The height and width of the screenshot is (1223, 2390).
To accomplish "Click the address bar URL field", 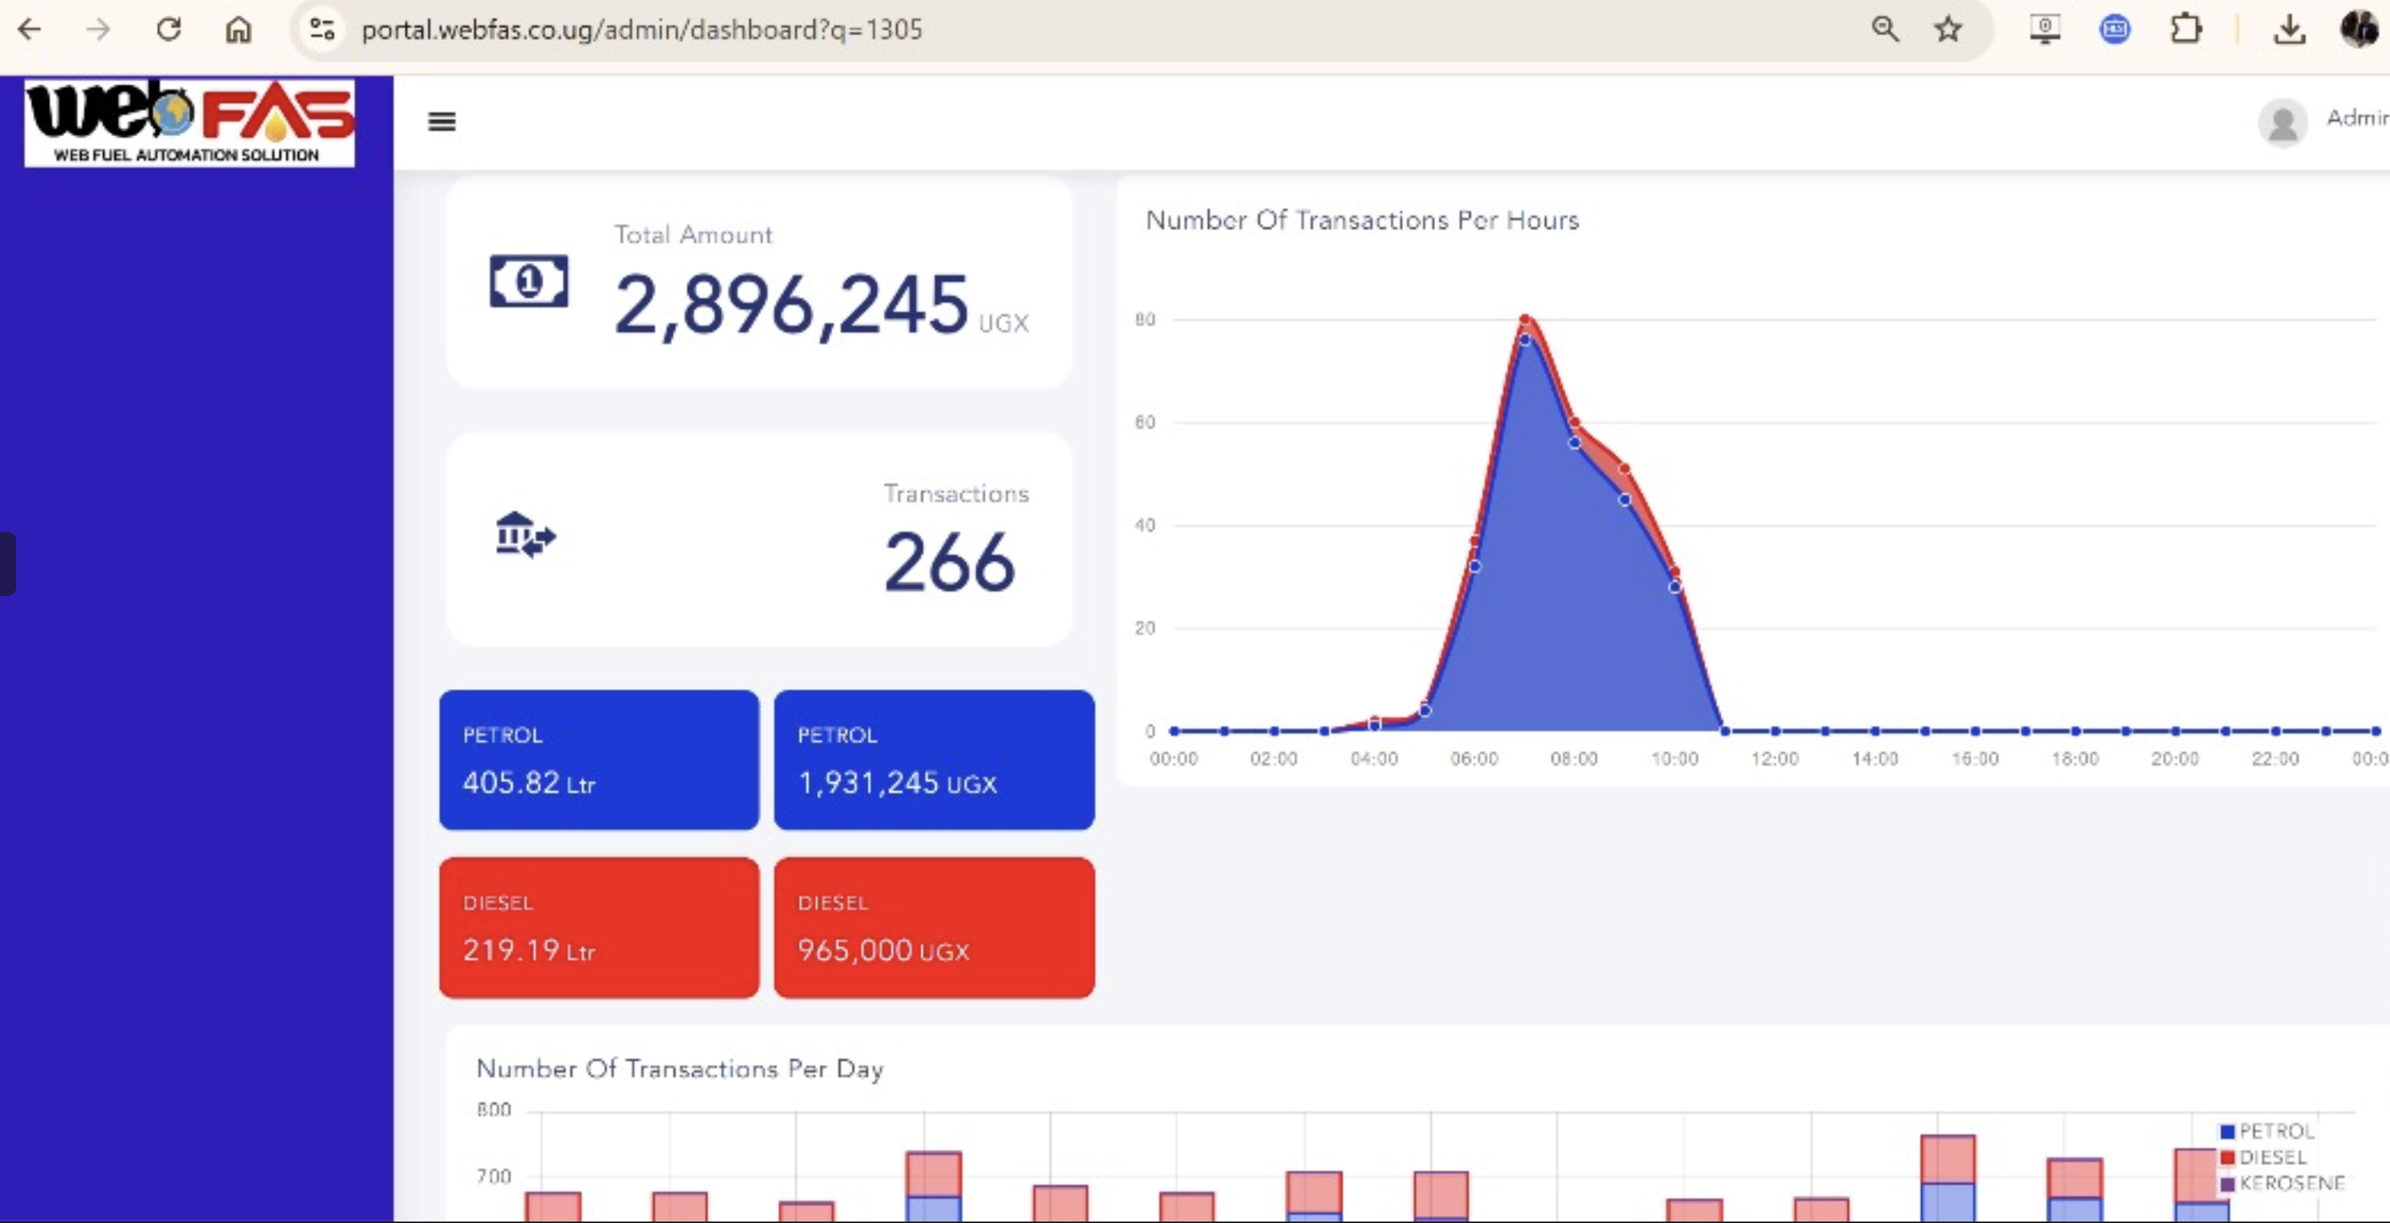I will pyautogui.click(x=640, y=30).
